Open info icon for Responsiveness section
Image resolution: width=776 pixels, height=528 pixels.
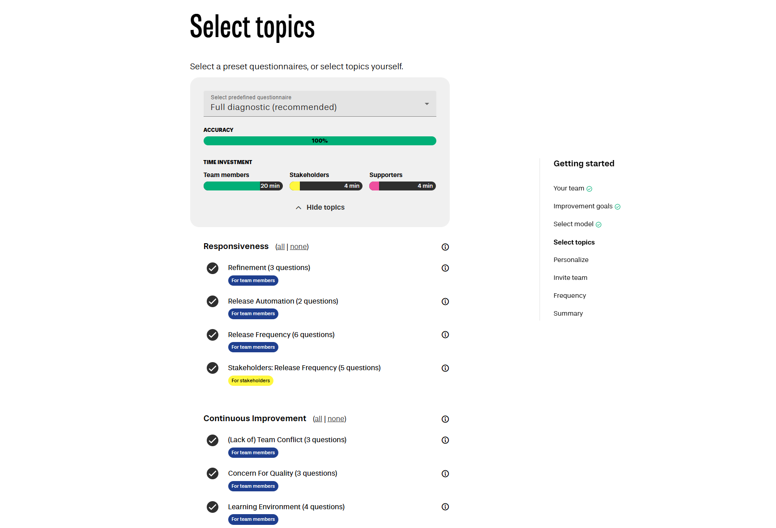point(445,247)
